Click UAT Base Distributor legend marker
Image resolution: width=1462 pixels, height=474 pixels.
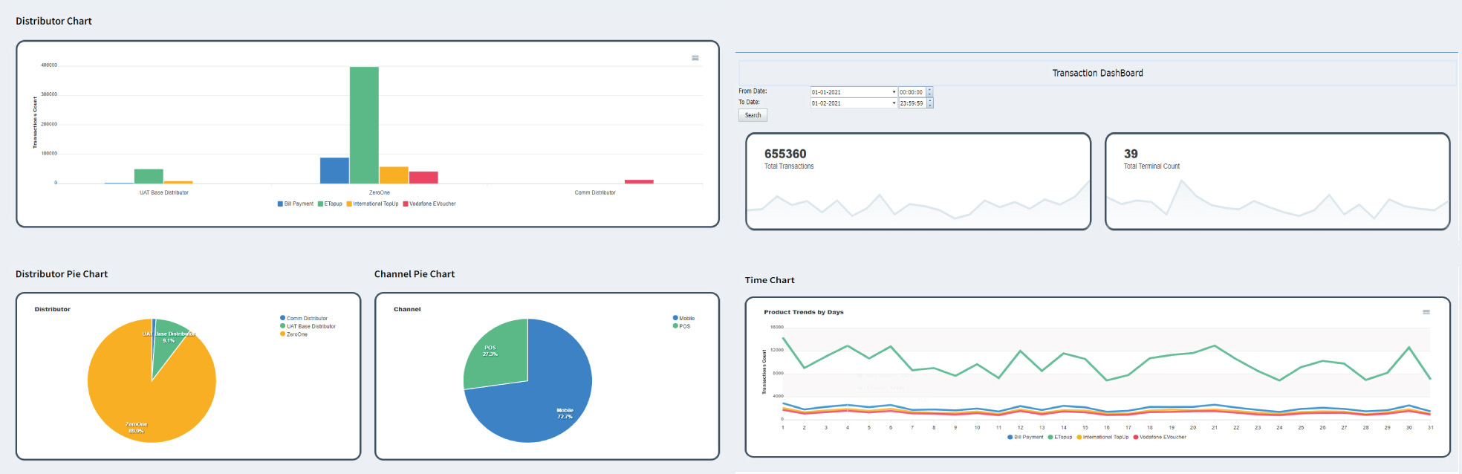click(282, 326)
